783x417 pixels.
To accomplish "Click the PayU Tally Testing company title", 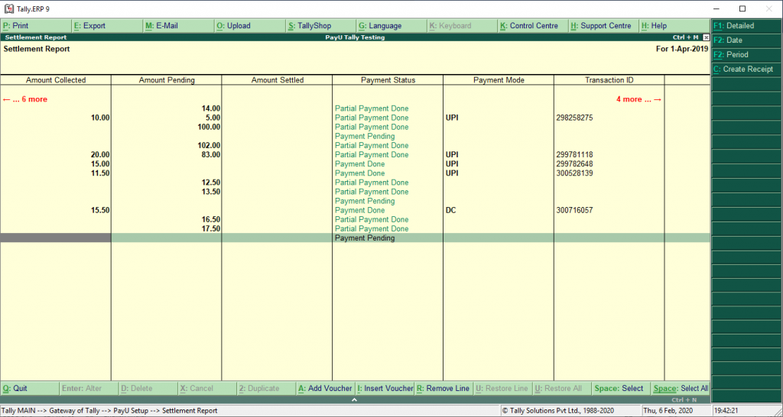I will (355, 37).
